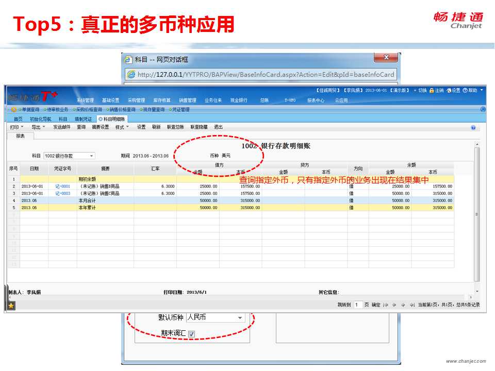Open the 科目 1002 银行存款 dropdown
The height and width of the screenshot is (371, 495).
tap(92, 156)
